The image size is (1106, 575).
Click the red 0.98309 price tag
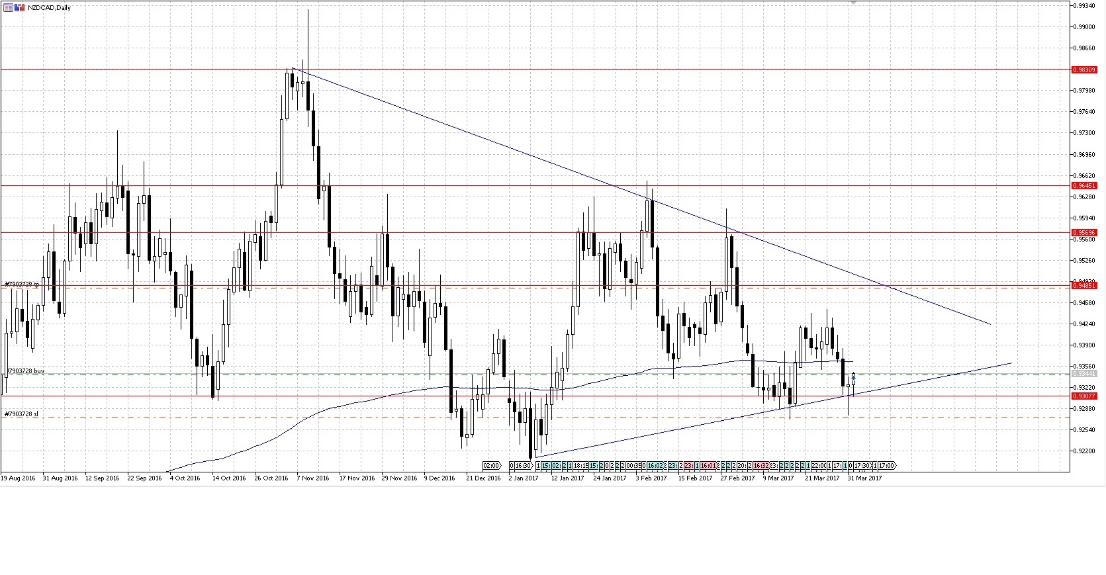[1084, 69]
